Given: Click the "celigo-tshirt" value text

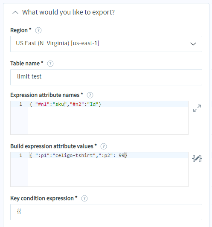Looking at the screenshot, I should coord(74,155).
